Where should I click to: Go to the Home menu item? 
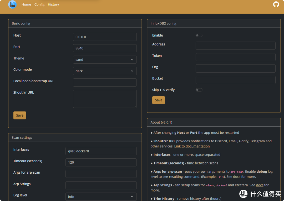coord(26,4)
